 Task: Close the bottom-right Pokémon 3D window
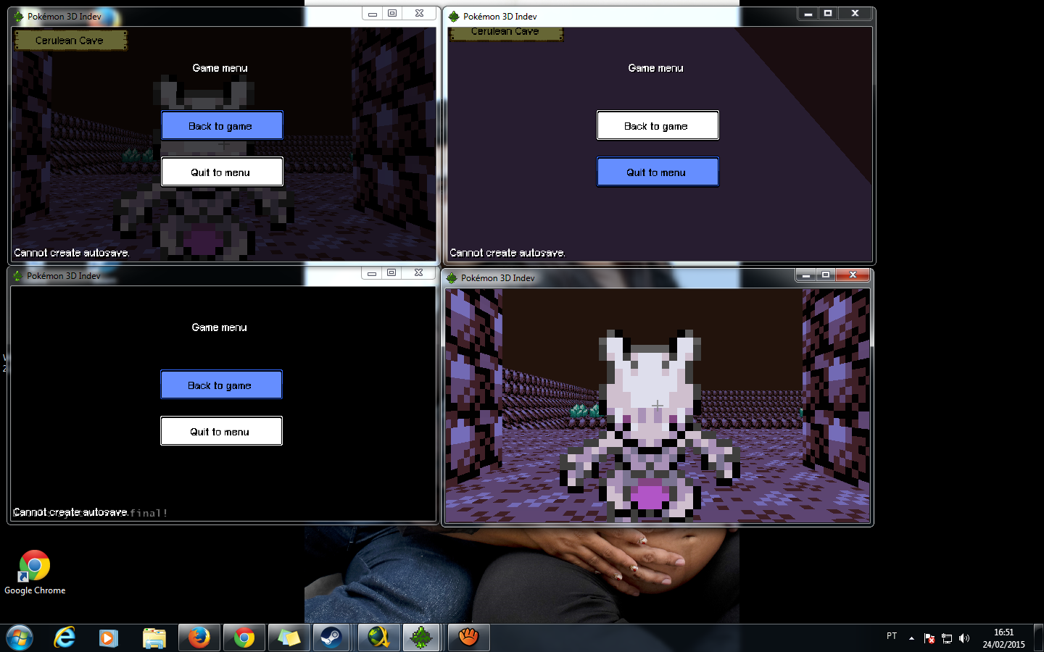click(x=853, y=275)
